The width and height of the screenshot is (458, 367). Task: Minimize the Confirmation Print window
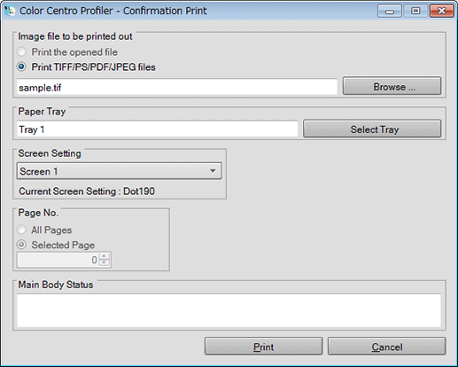tap(390, 12)
